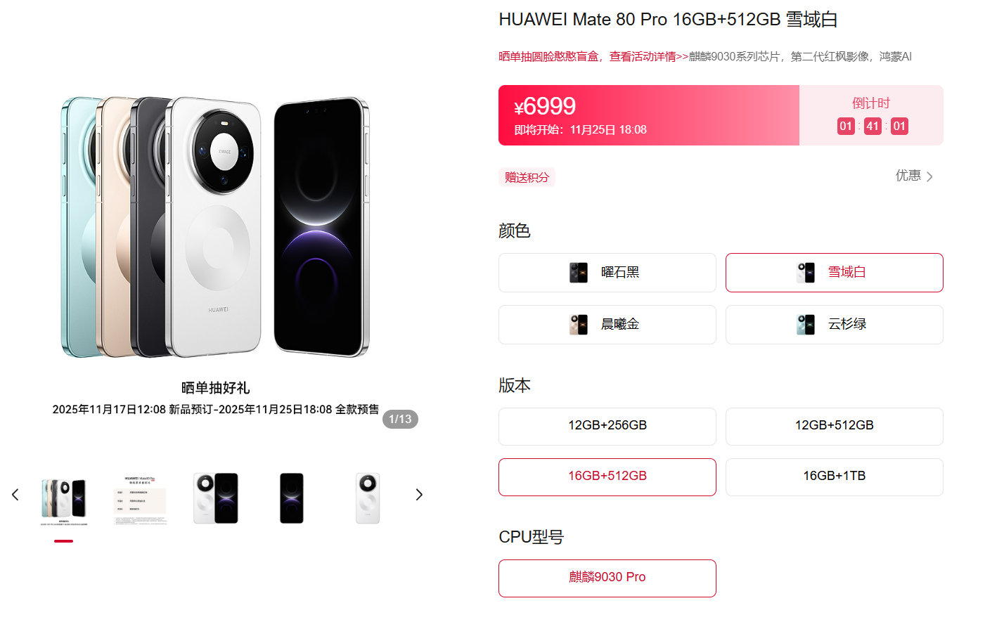The image size is (1004, 622).
Task: Click the main product image
Action: (216, 227)
